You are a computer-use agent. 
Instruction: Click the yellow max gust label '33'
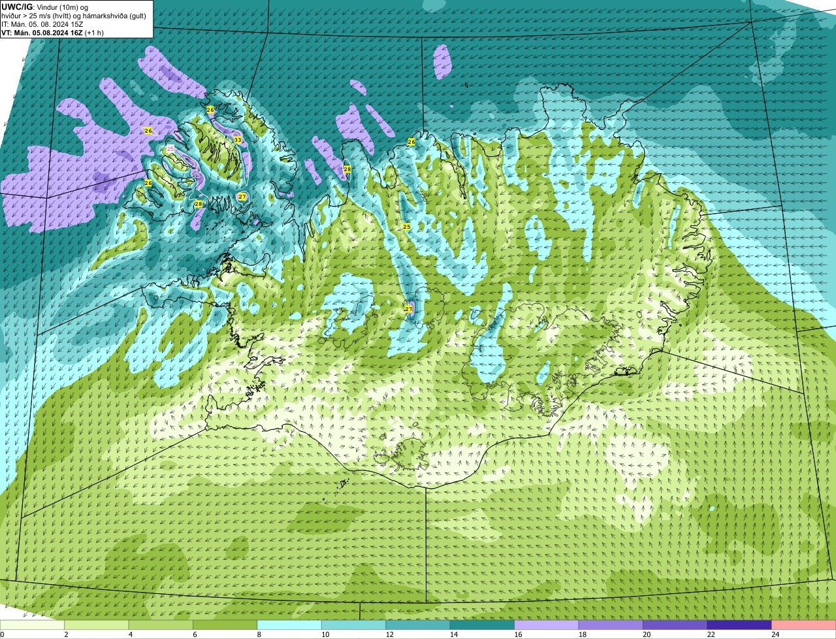coord(237,140)
